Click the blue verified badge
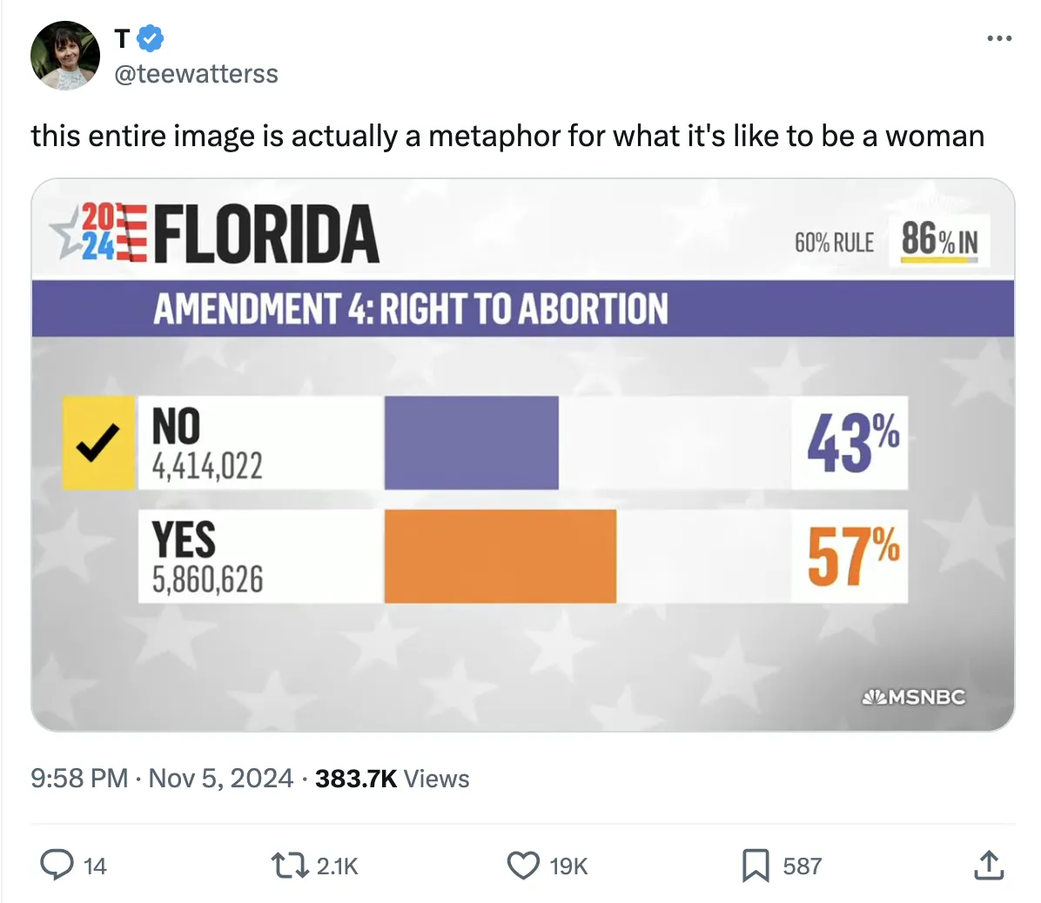Viewport: 1041px width, 903px height. (x=151, y=38)
